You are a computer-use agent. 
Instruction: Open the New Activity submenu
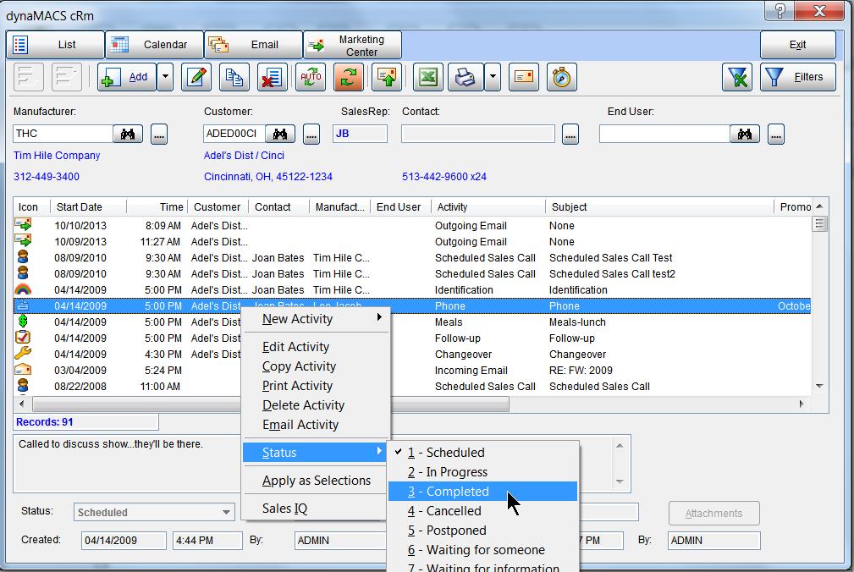[x=317, y=319]
